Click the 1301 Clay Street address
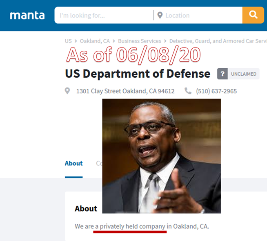267x241 pixels. 125,91
